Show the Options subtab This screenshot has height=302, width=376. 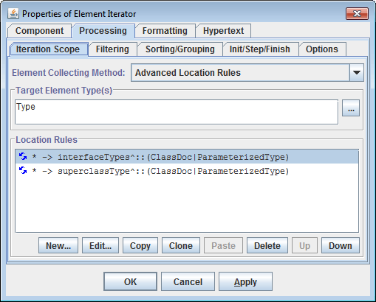click(x=322, y=49)
